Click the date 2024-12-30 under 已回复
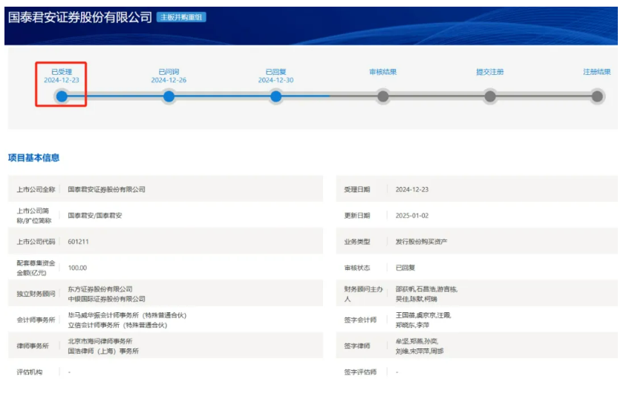The width and height of the screenshot is (626, 396). [276, 80]
